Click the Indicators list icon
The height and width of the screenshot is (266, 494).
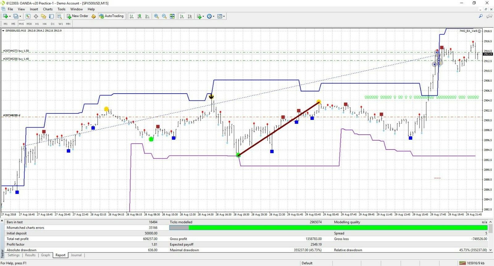tap(199, 16)
